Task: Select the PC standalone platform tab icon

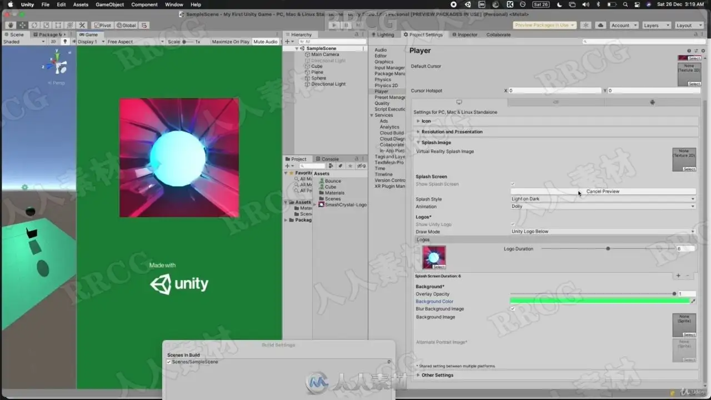Action: 459,102
